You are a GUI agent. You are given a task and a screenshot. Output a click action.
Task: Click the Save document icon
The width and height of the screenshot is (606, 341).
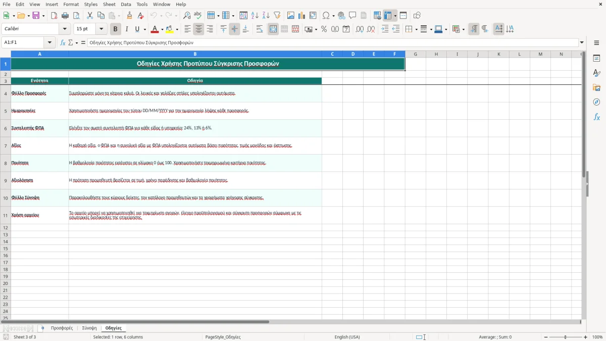pos(36,16)
